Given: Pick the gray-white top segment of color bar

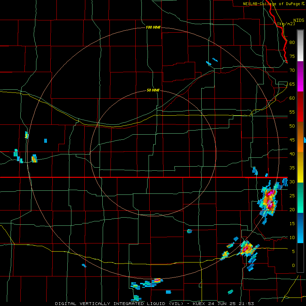Looking at the screenshot, I should (300, 46).
